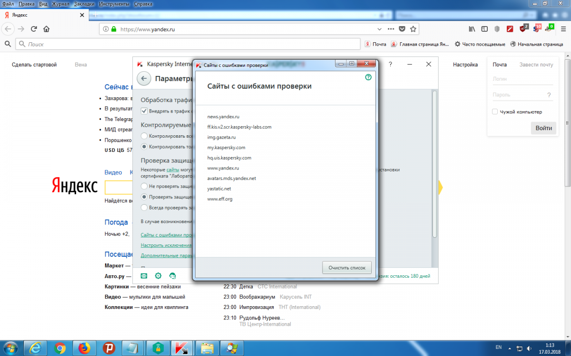Reload the page in Firefox
The image size is (571, 356).
pos(34,29)
